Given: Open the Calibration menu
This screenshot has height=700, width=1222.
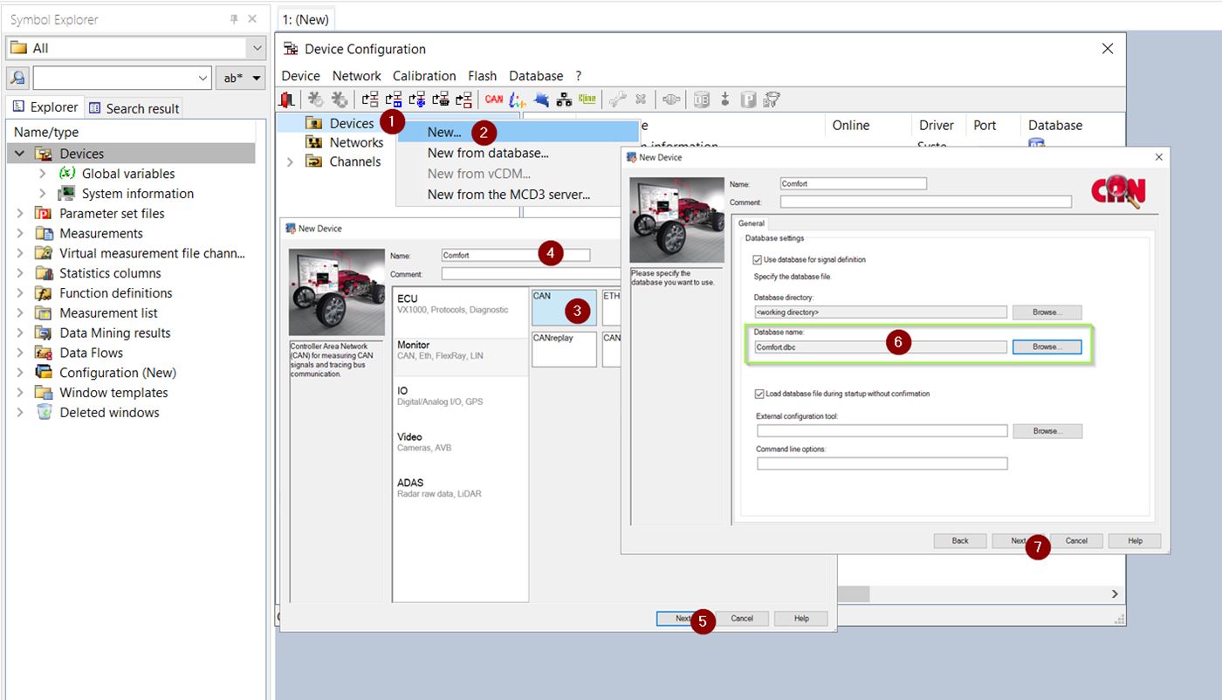Looking at the screenshot, I should pos(424,76).
